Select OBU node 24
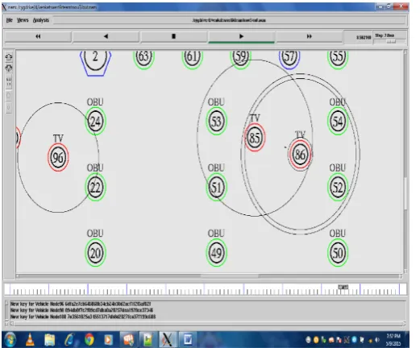 pyautogui.click(x=95, y=122)
